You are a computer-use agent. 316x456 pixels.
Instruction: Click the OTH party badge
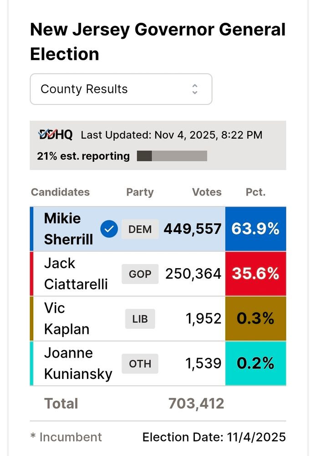click(140, 363)
